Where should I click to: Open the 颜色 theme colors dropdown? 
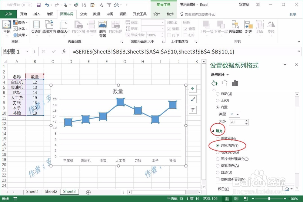click(x=287, y=188)
